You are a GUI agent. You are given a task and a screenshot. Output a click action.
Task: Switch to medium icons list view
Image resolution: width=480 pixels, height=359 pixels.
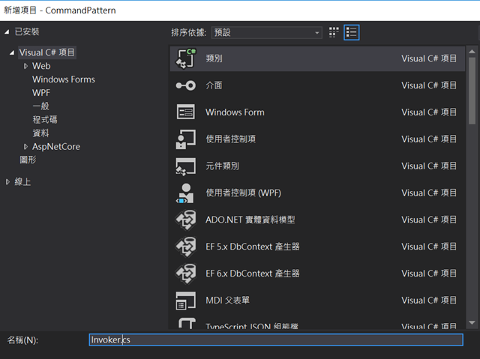pyautogui.click(x=352, y=32)
